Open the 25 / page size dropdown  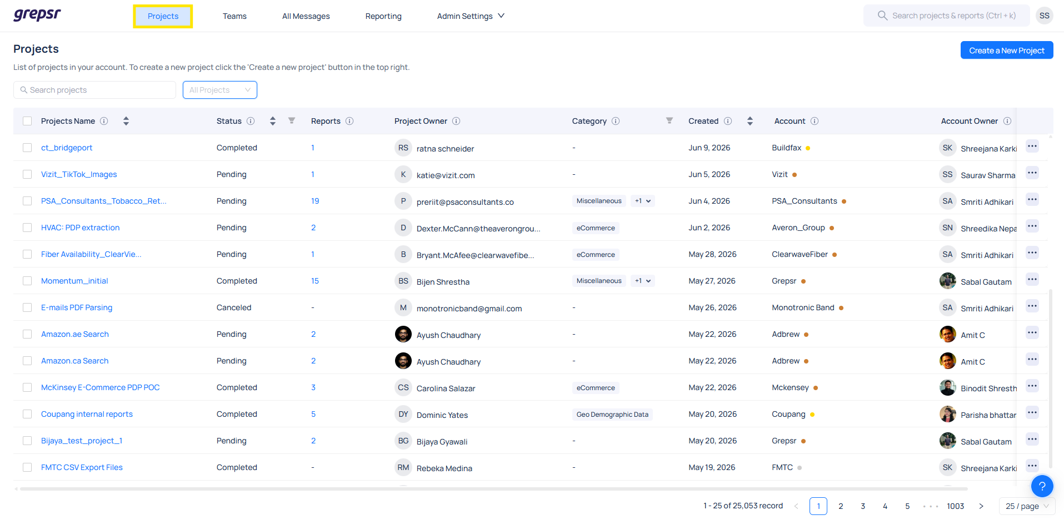coord(1027,506)
